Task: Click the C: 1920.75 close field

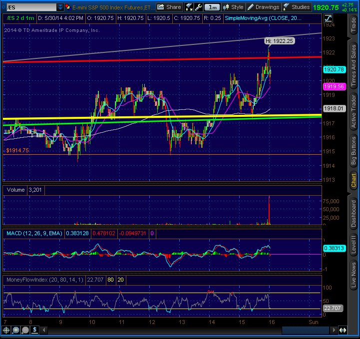Action: tap(187, 18)
